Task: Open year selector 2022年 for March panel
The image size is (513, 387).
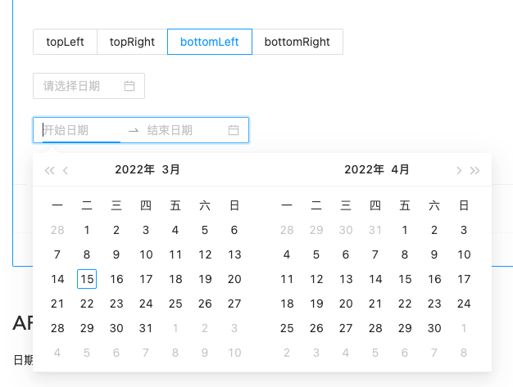Action: coord(134,169)
